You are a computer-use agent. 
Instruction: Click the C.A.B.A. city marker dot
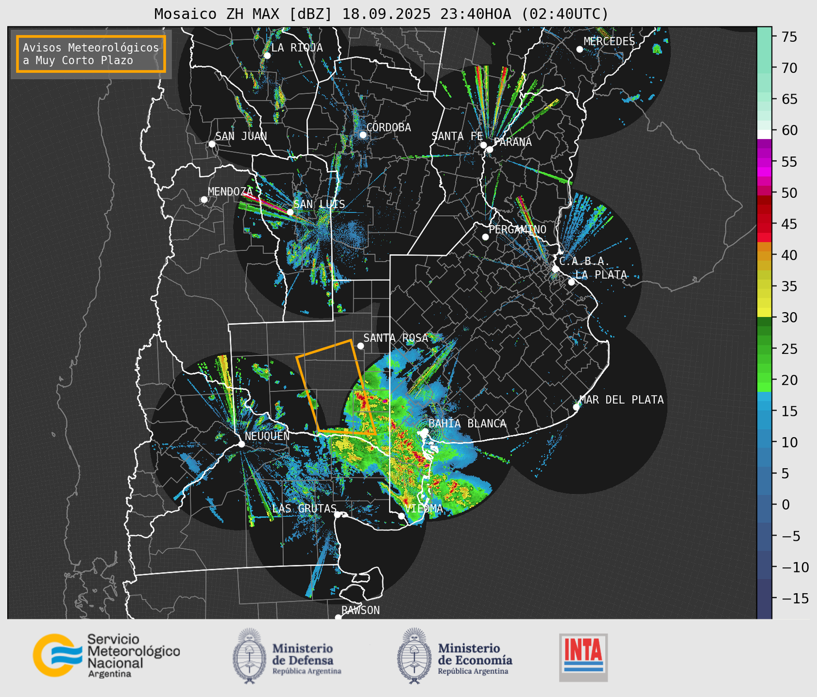[555, 269]
